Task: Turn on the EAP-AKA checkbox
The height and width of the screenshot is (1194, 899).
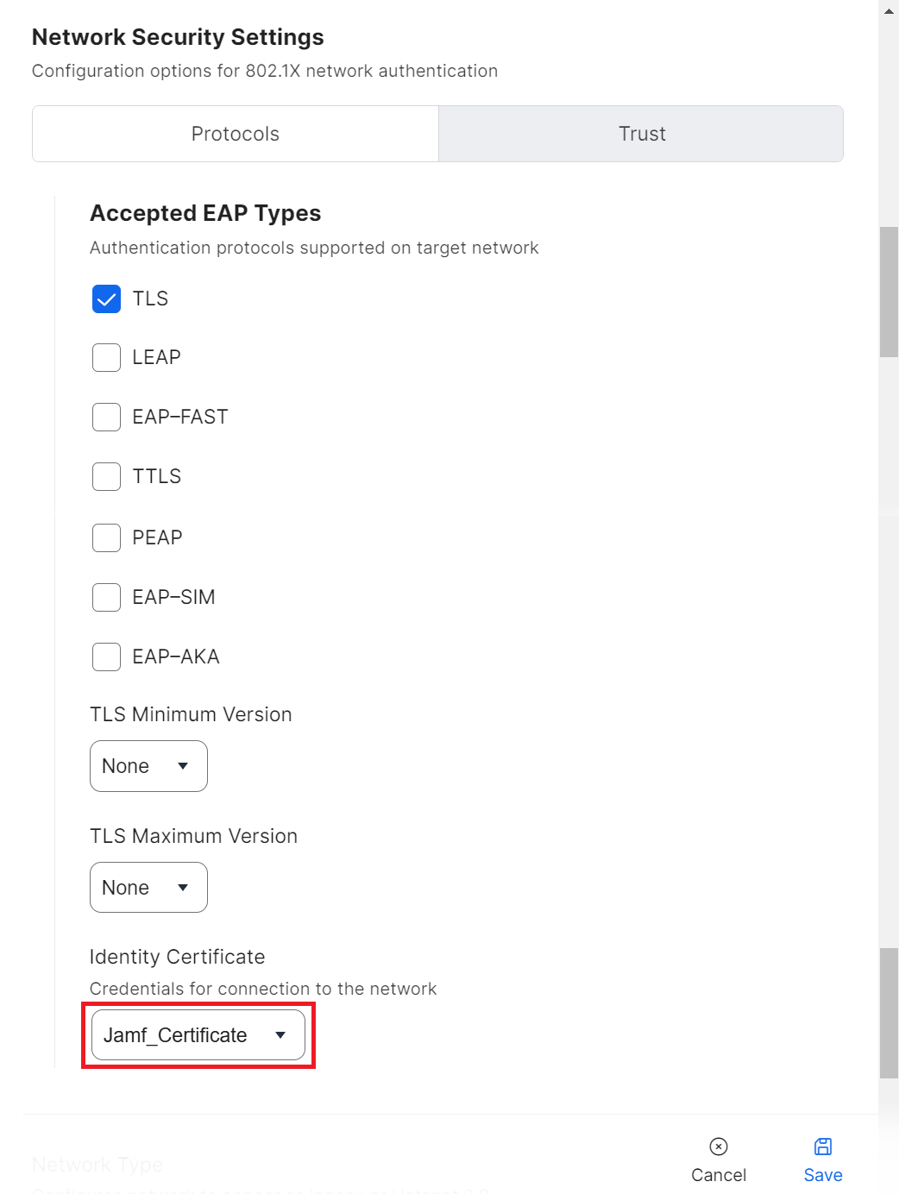Action: [106, 657]
